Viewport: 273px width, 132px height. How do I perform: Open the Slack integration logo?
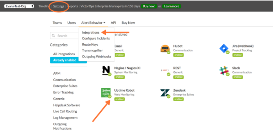[224, 71]
